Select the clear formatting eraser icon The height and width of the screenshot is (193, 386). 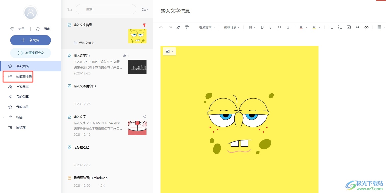pyautogui.click(x=178, y=27)
